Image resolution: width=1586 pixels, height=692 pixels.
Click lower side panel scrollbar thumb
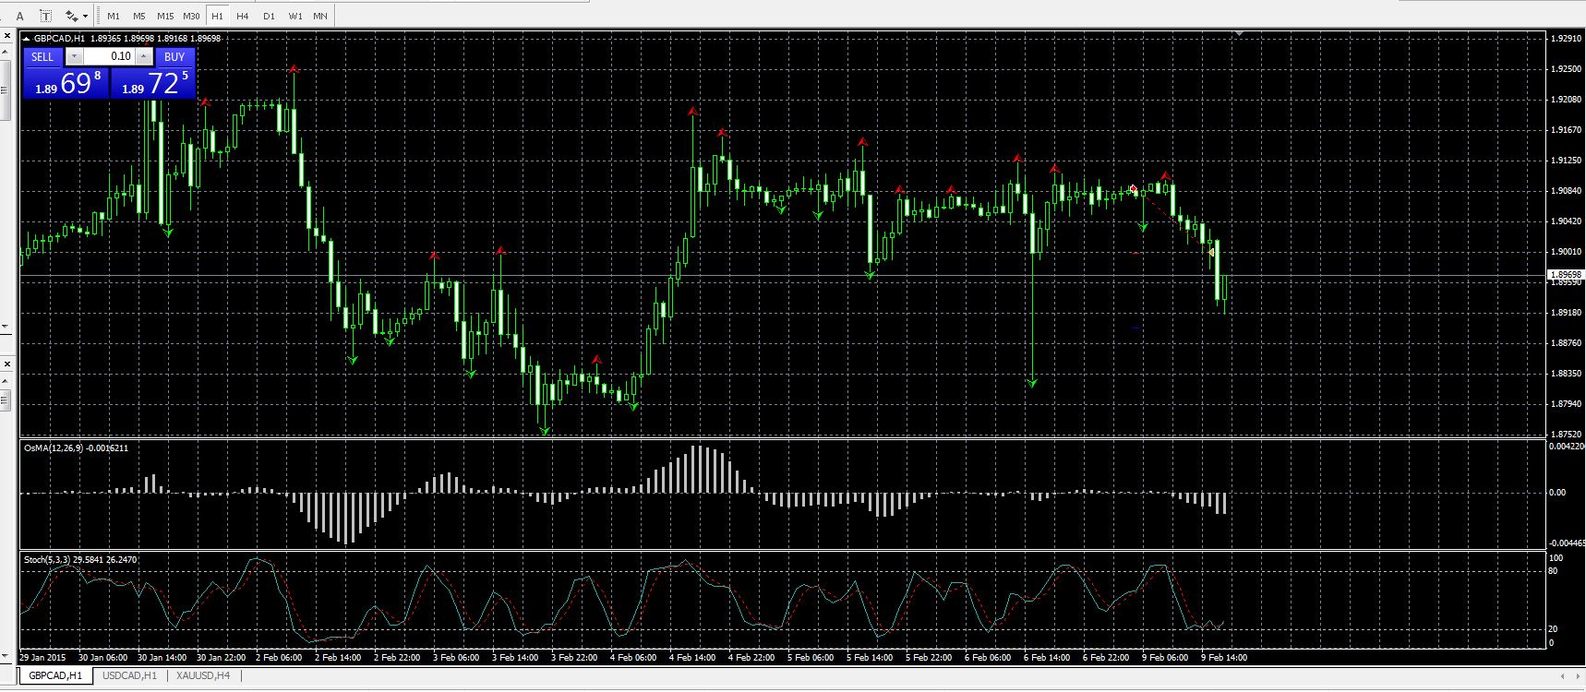[6, 401]
